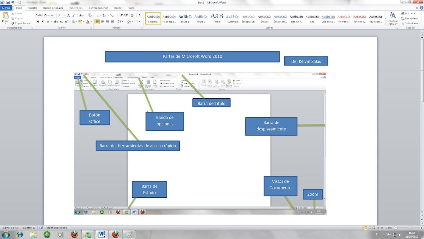Switch to draft view button in status bar

coord(382,228)
